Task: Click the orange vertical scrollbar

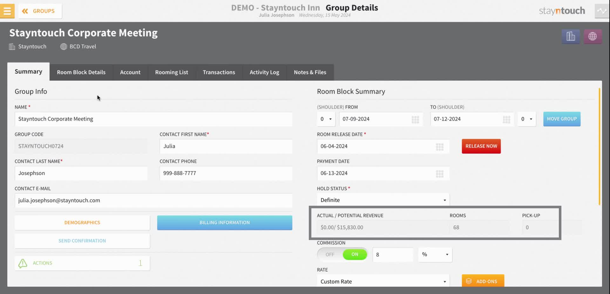Action: pos(599,147)
